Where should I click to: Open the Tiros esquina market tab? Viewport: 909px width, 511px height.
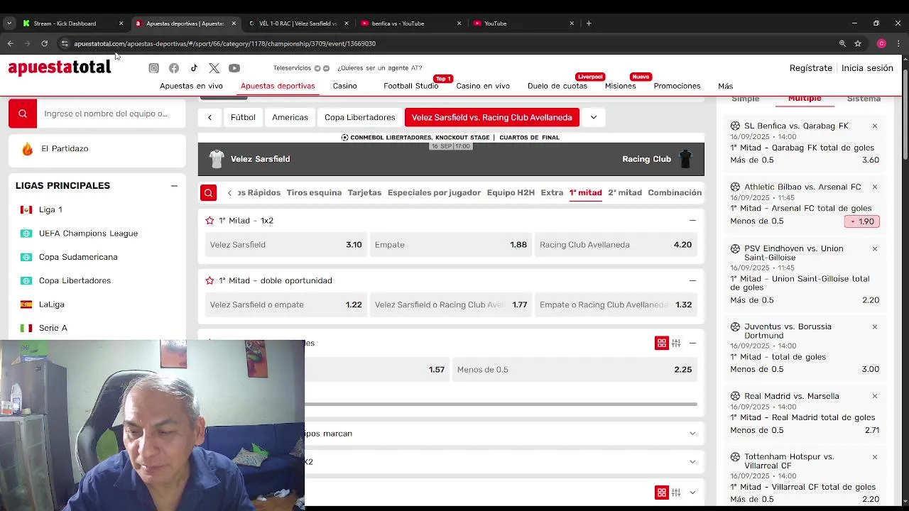314,192
